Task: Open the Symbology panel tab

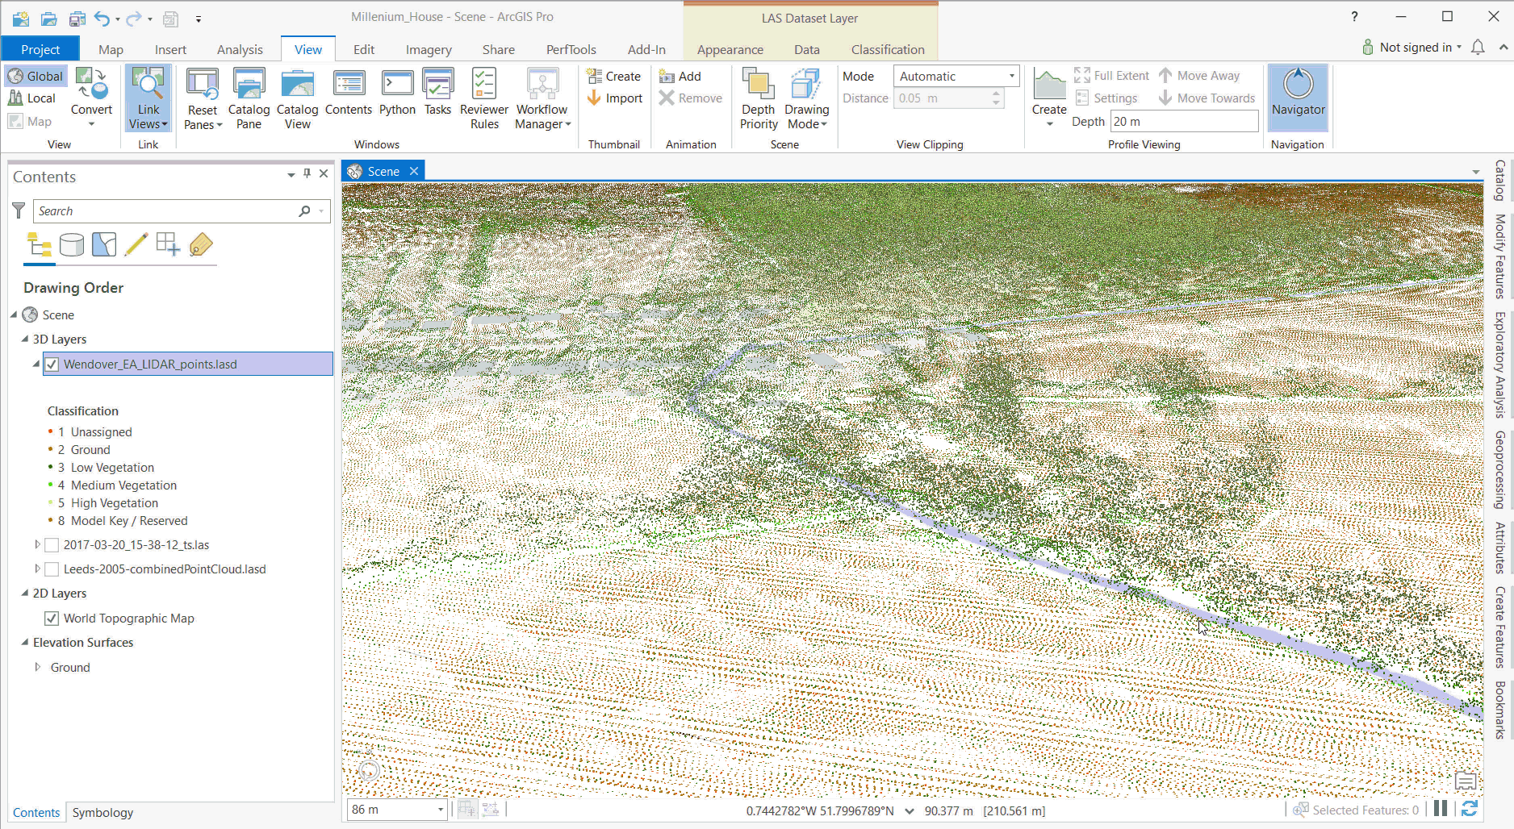Action: click(x=102, y=812)
